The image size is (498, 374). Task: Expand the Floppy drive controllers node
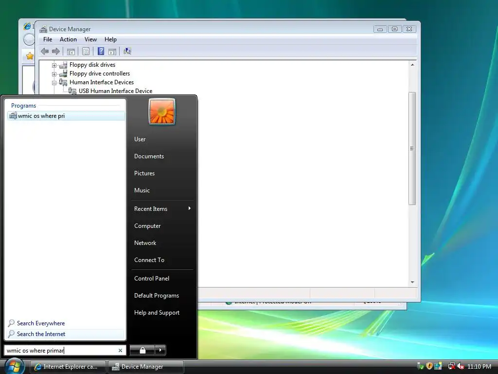pos(54,74)
